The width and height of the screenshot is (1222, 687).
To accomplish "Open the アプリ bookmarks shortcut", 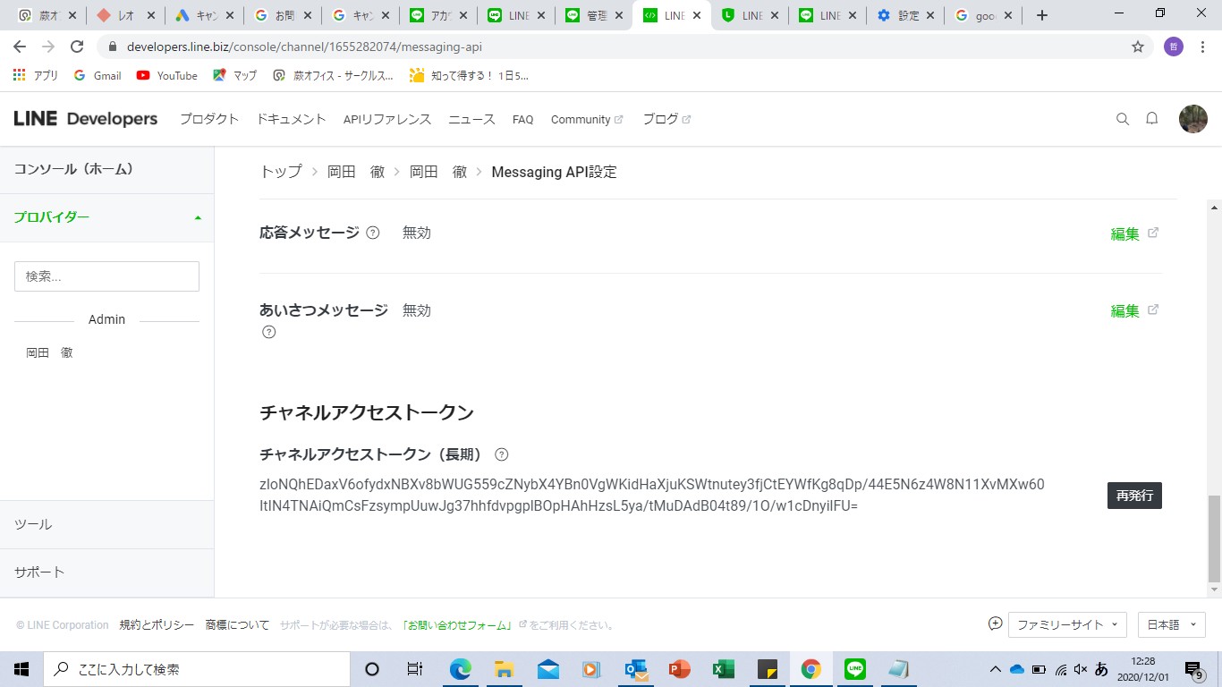I will tap(36, 76).
